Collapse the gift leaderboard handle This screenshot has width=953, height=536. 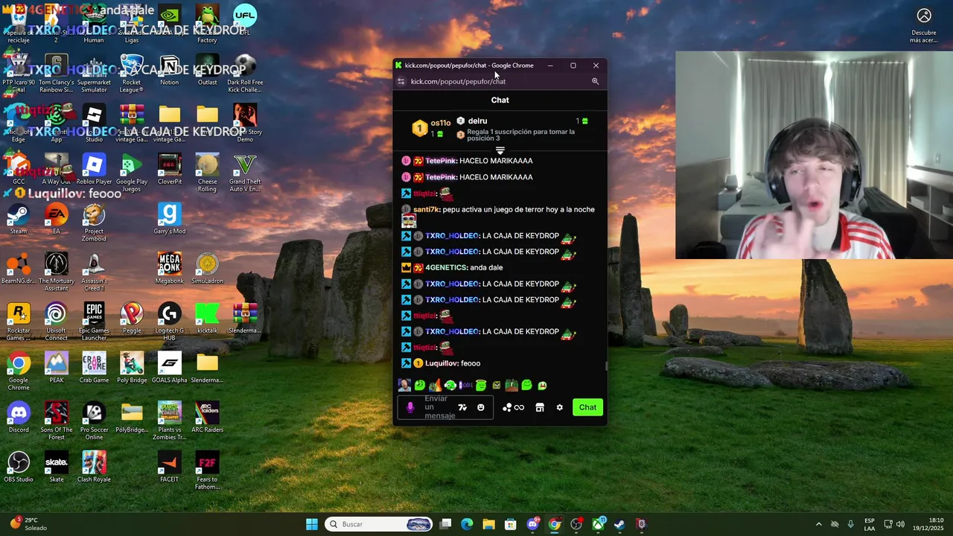point(500,151)
